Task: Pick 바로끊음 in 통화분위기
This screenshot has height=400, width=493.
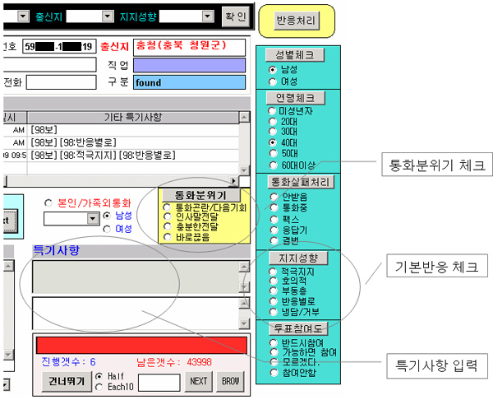Action: click(168, 236)
